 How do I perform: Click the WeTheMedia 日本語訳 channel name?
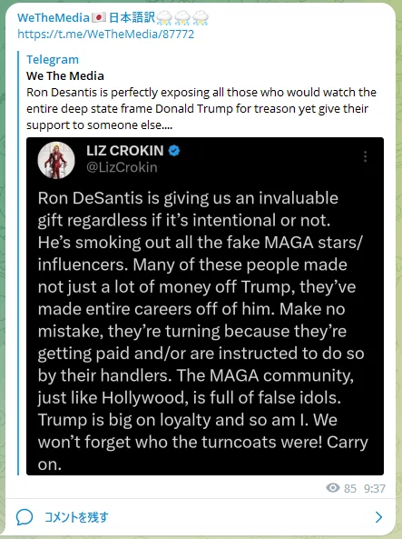pos(113,17)
